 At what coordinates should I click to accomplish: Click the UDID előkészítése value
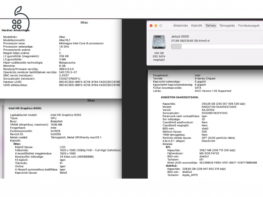point(90,85)
